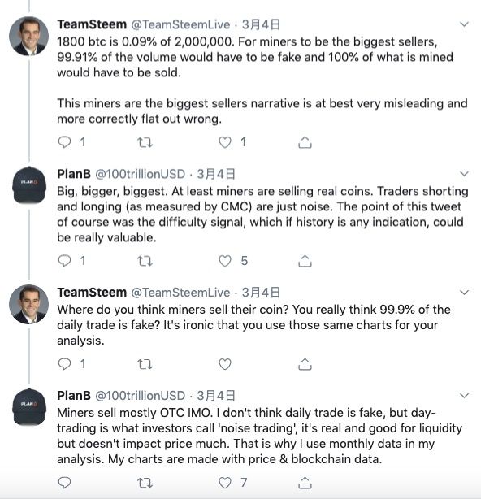Open the dropdown menu on TeamSteem's first tweet
The height and width of the screenshot is (499, 481).
[465, 24]
